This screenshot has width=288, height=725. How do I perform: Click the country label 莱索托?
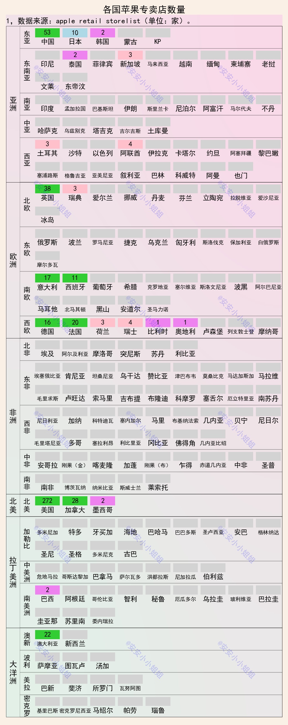(x=158, y=487)
